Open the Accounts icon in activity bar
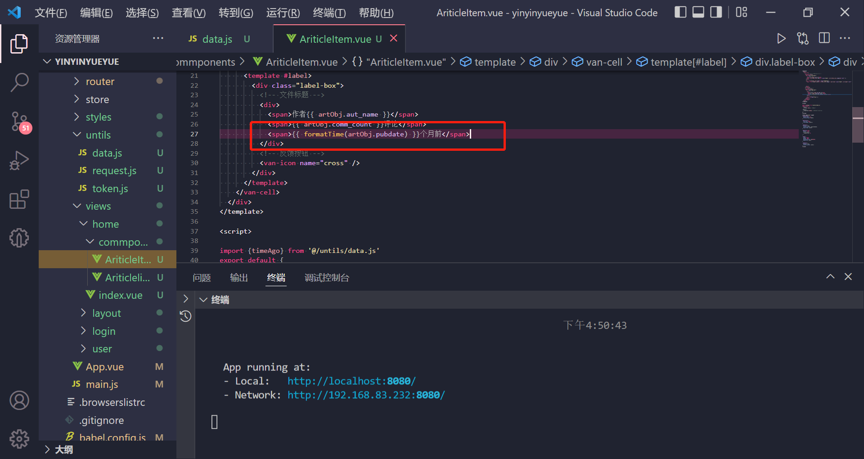This screenshot has height=459, width=864. click(19, 400)
